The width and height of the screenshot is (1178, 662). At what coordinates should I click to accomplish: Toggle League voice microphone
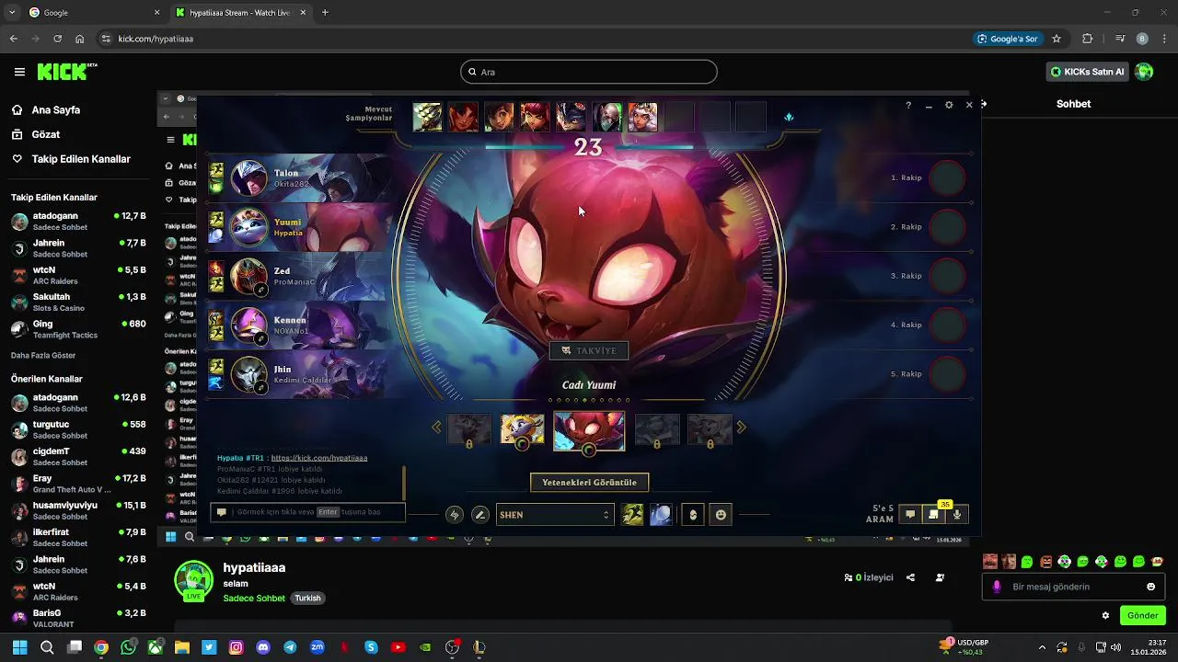click(957, 514)
